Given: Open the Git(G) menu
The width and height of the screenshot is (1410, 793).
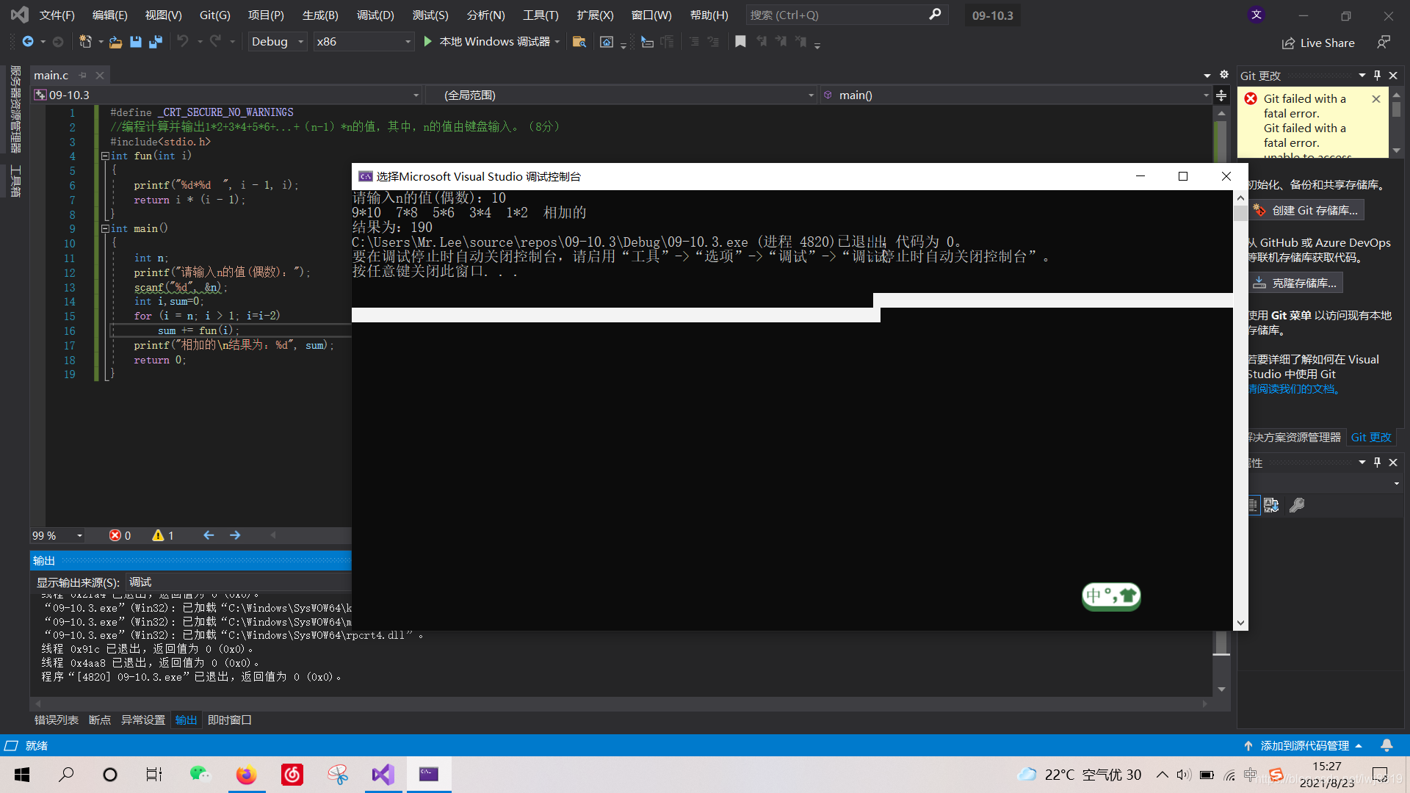Looking at the screenshot, I should click(x=215, y=15).
